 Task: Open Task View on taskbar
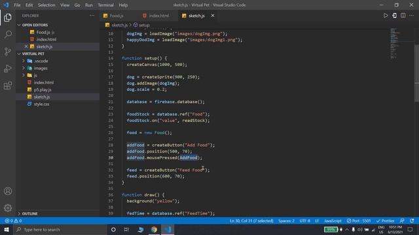coord(126,229)
